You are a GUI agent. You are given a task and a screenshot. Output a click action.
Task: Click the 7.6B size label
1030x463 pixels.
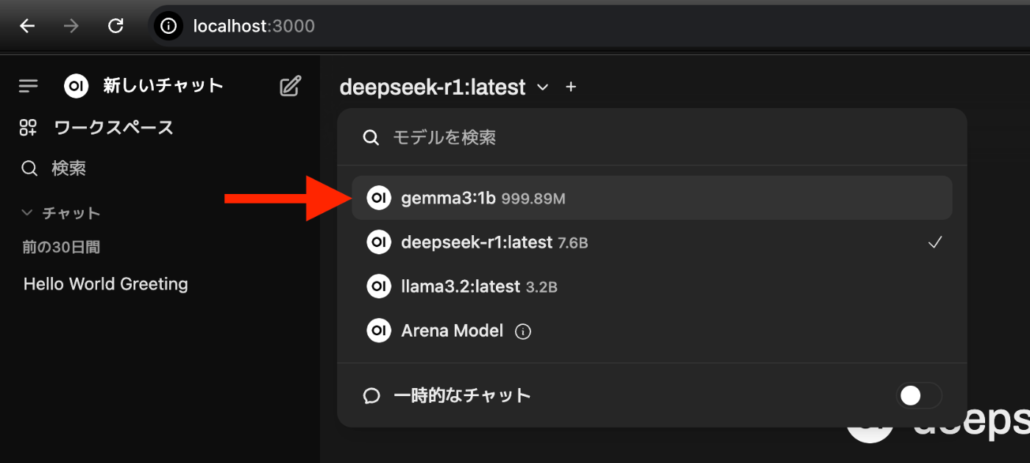click(573, 243)
